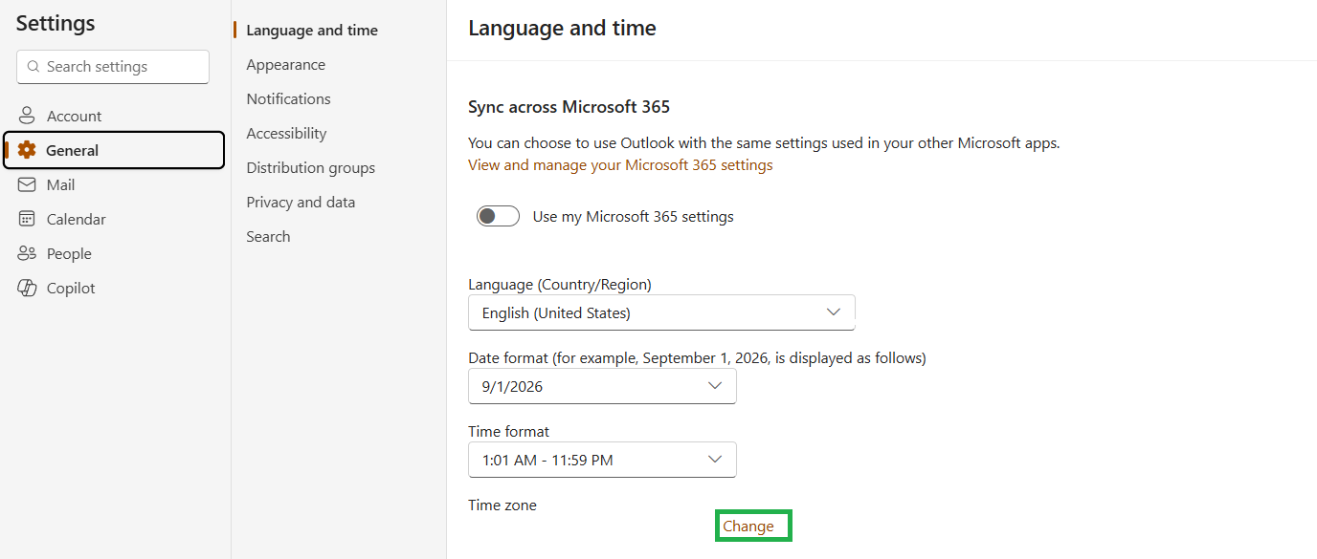Click the People icon in sidebar
The height and width of the screenshot is (559, 1317).
[27, 253]
